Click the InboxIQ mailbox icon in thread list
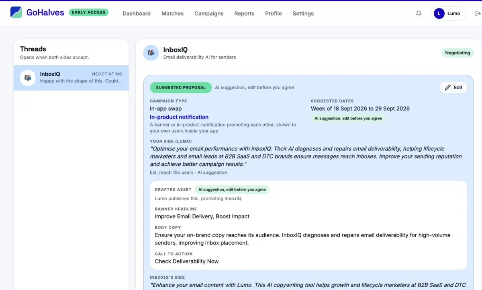The width and height of the screenshot is (482, 290). (28, 78)
